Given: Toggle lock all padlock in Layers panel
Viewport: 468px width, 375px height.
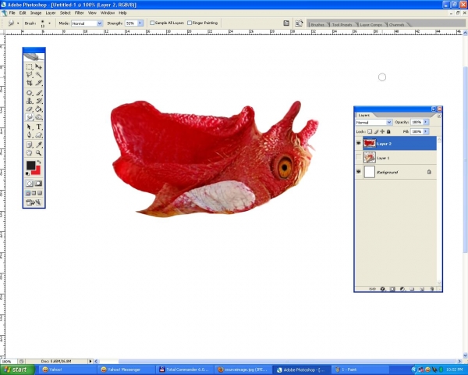Looking at the screenshot, I should pyautogui.click(x=388, y=131).
